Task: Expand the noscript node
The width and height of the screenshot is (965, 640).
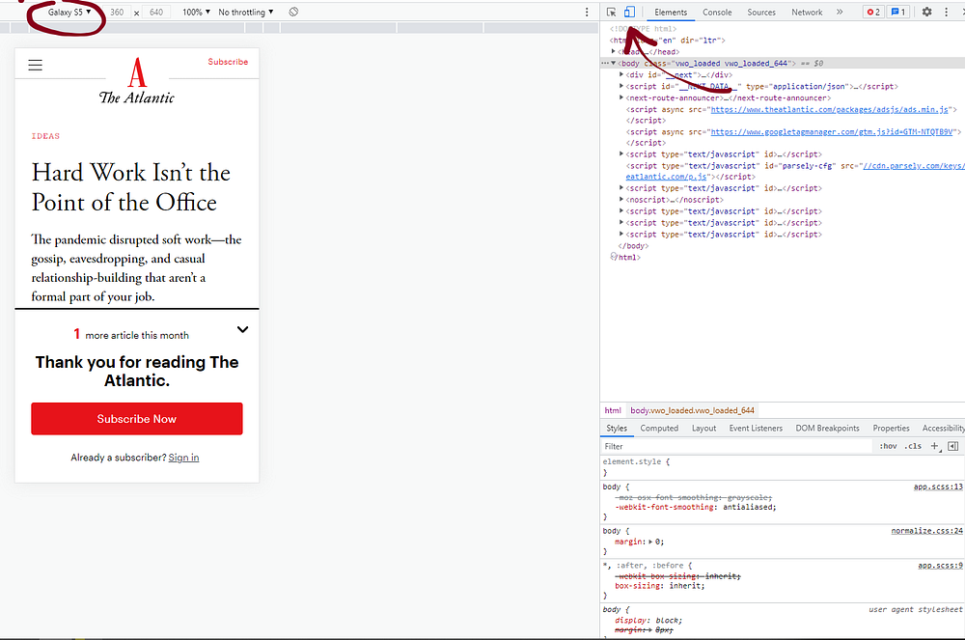Action: point(620,200)
